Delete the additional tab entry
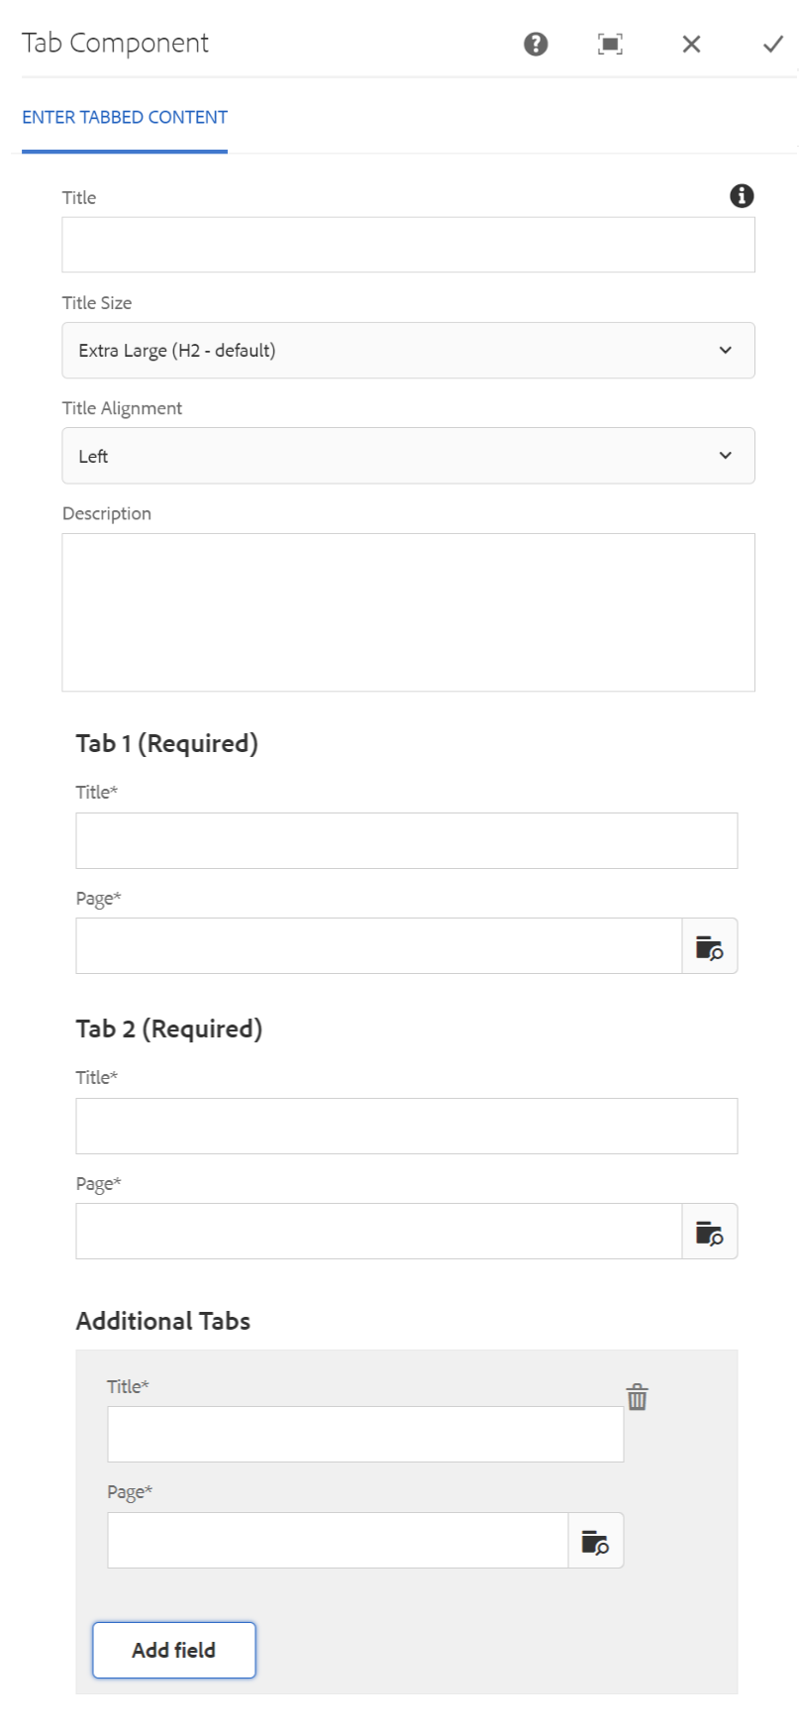 coord(637,1397)
